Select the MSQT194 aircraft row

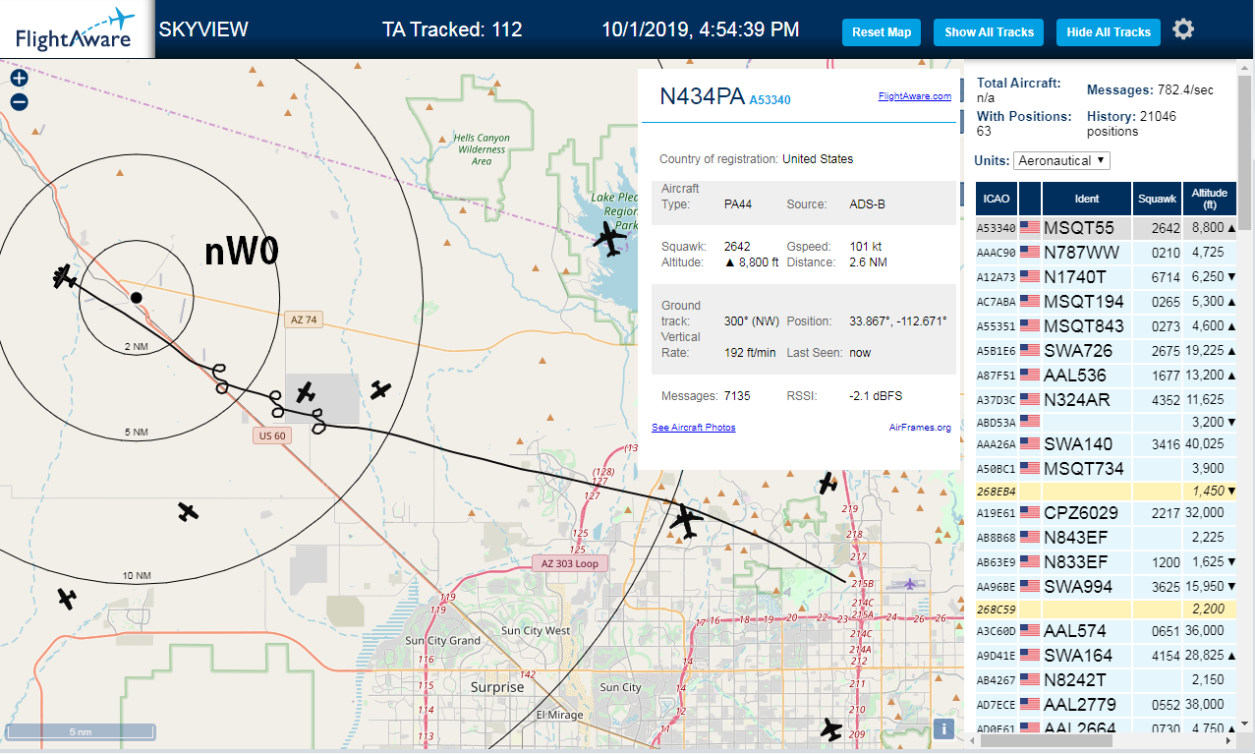[x=1107, y=301]
